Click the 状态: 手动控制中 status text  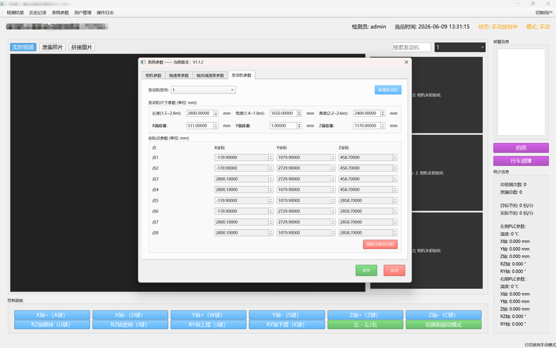498,26
